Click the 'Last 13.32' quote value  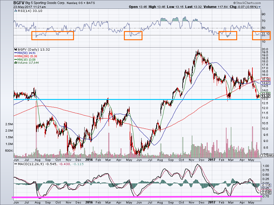(193, 7)
